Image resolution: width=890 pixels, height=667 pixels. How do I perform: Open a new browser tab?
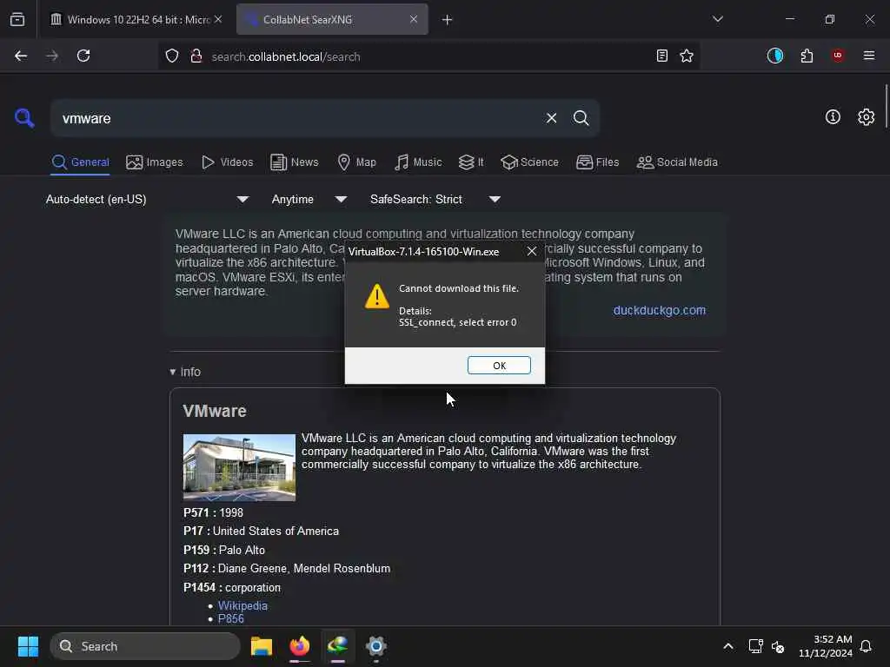(448, 20)
